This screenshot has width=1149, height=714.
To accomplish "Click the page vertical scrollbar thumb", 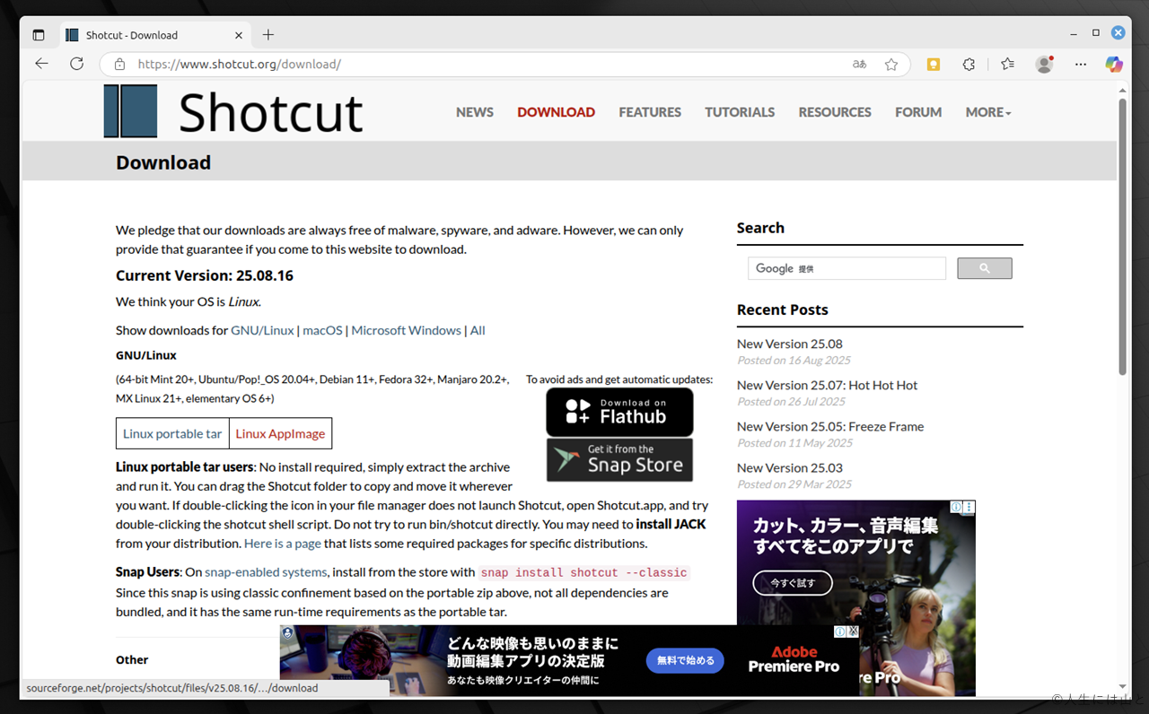I will click(x=1122, y=236).
